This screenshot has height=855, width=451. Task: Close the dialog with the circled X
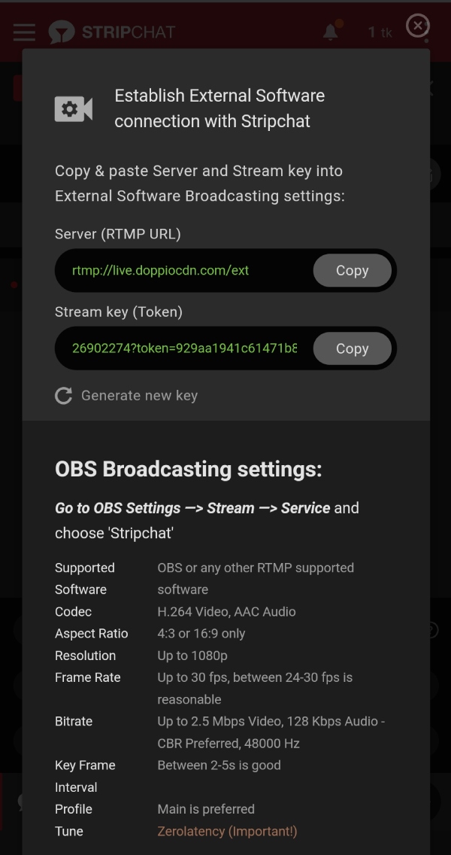[x=418, y=25]
